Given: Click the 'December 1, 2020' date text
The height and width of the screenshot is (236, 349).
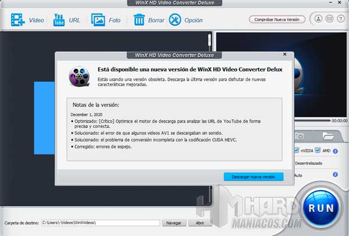Looking at the screenshot, I should click(x=86, y=115).
